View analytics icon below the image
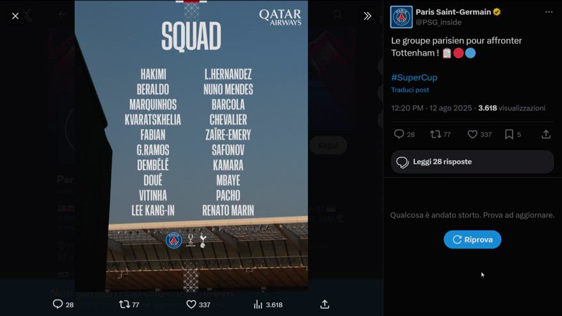Screen dimensions: 562x316 point(258,304)
